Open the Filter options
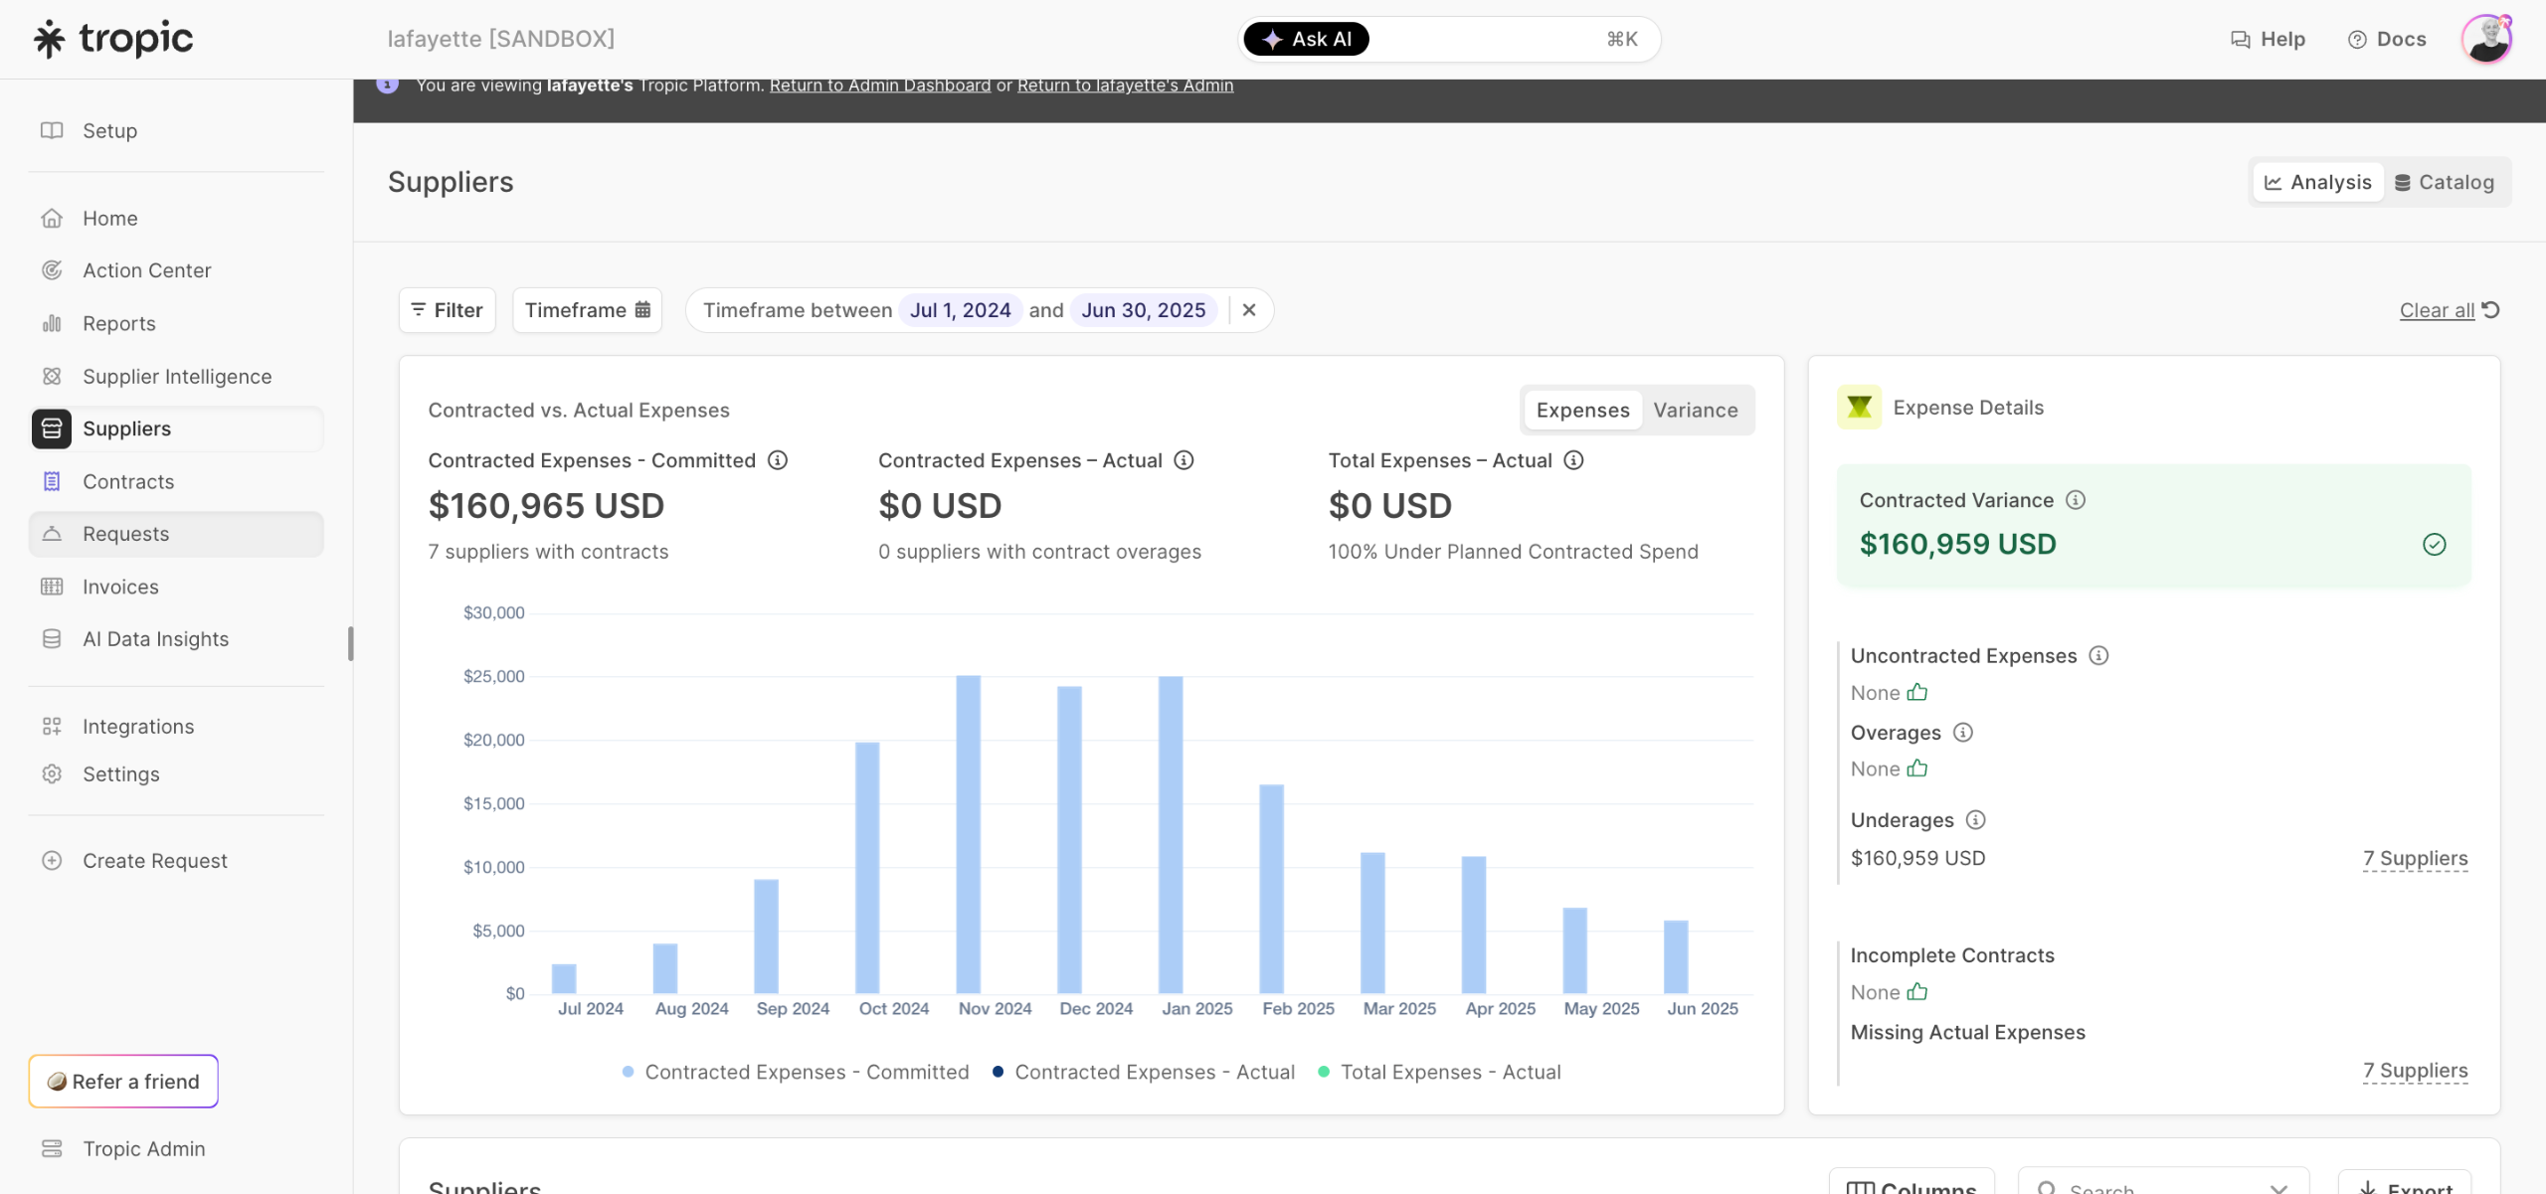The height and width of the screenshot is (1194, 2546). [x=447, y=310]
